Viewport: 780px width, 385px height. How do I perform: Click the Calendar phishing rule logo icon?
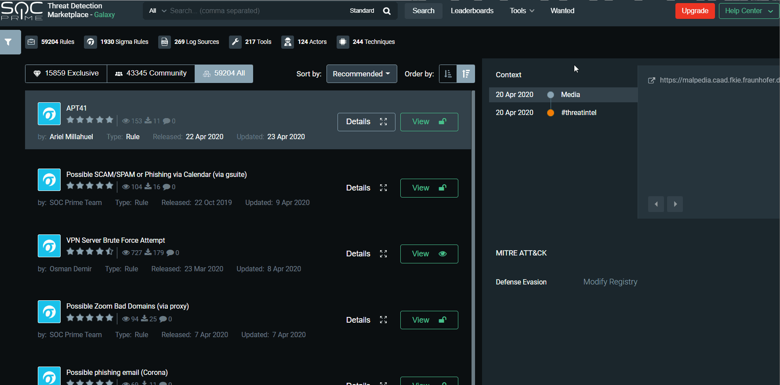(49, 180)
